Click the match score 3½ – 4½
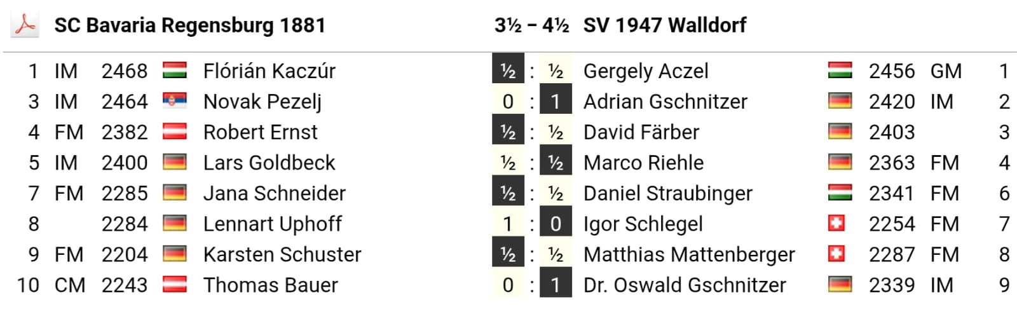 [531, 25]
